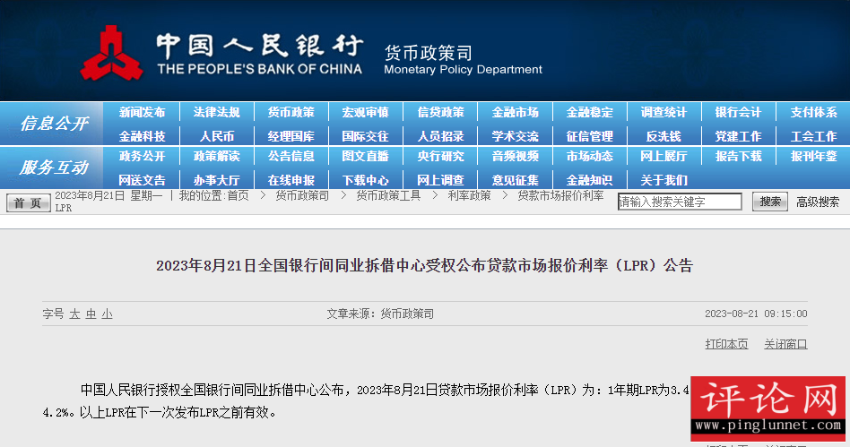850x447 pixels.
Task: Select 报刊年鉴 navigation link
Action: click(x=813, y=156)
